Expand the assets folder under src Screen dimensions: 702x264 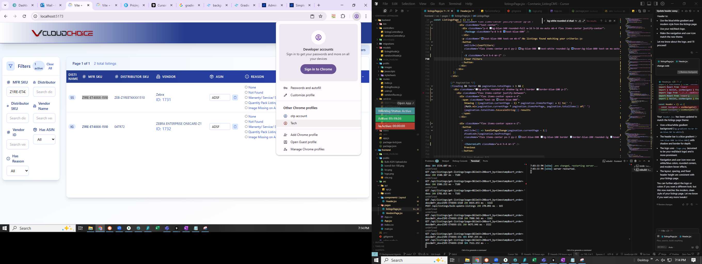tap(379, 193)
